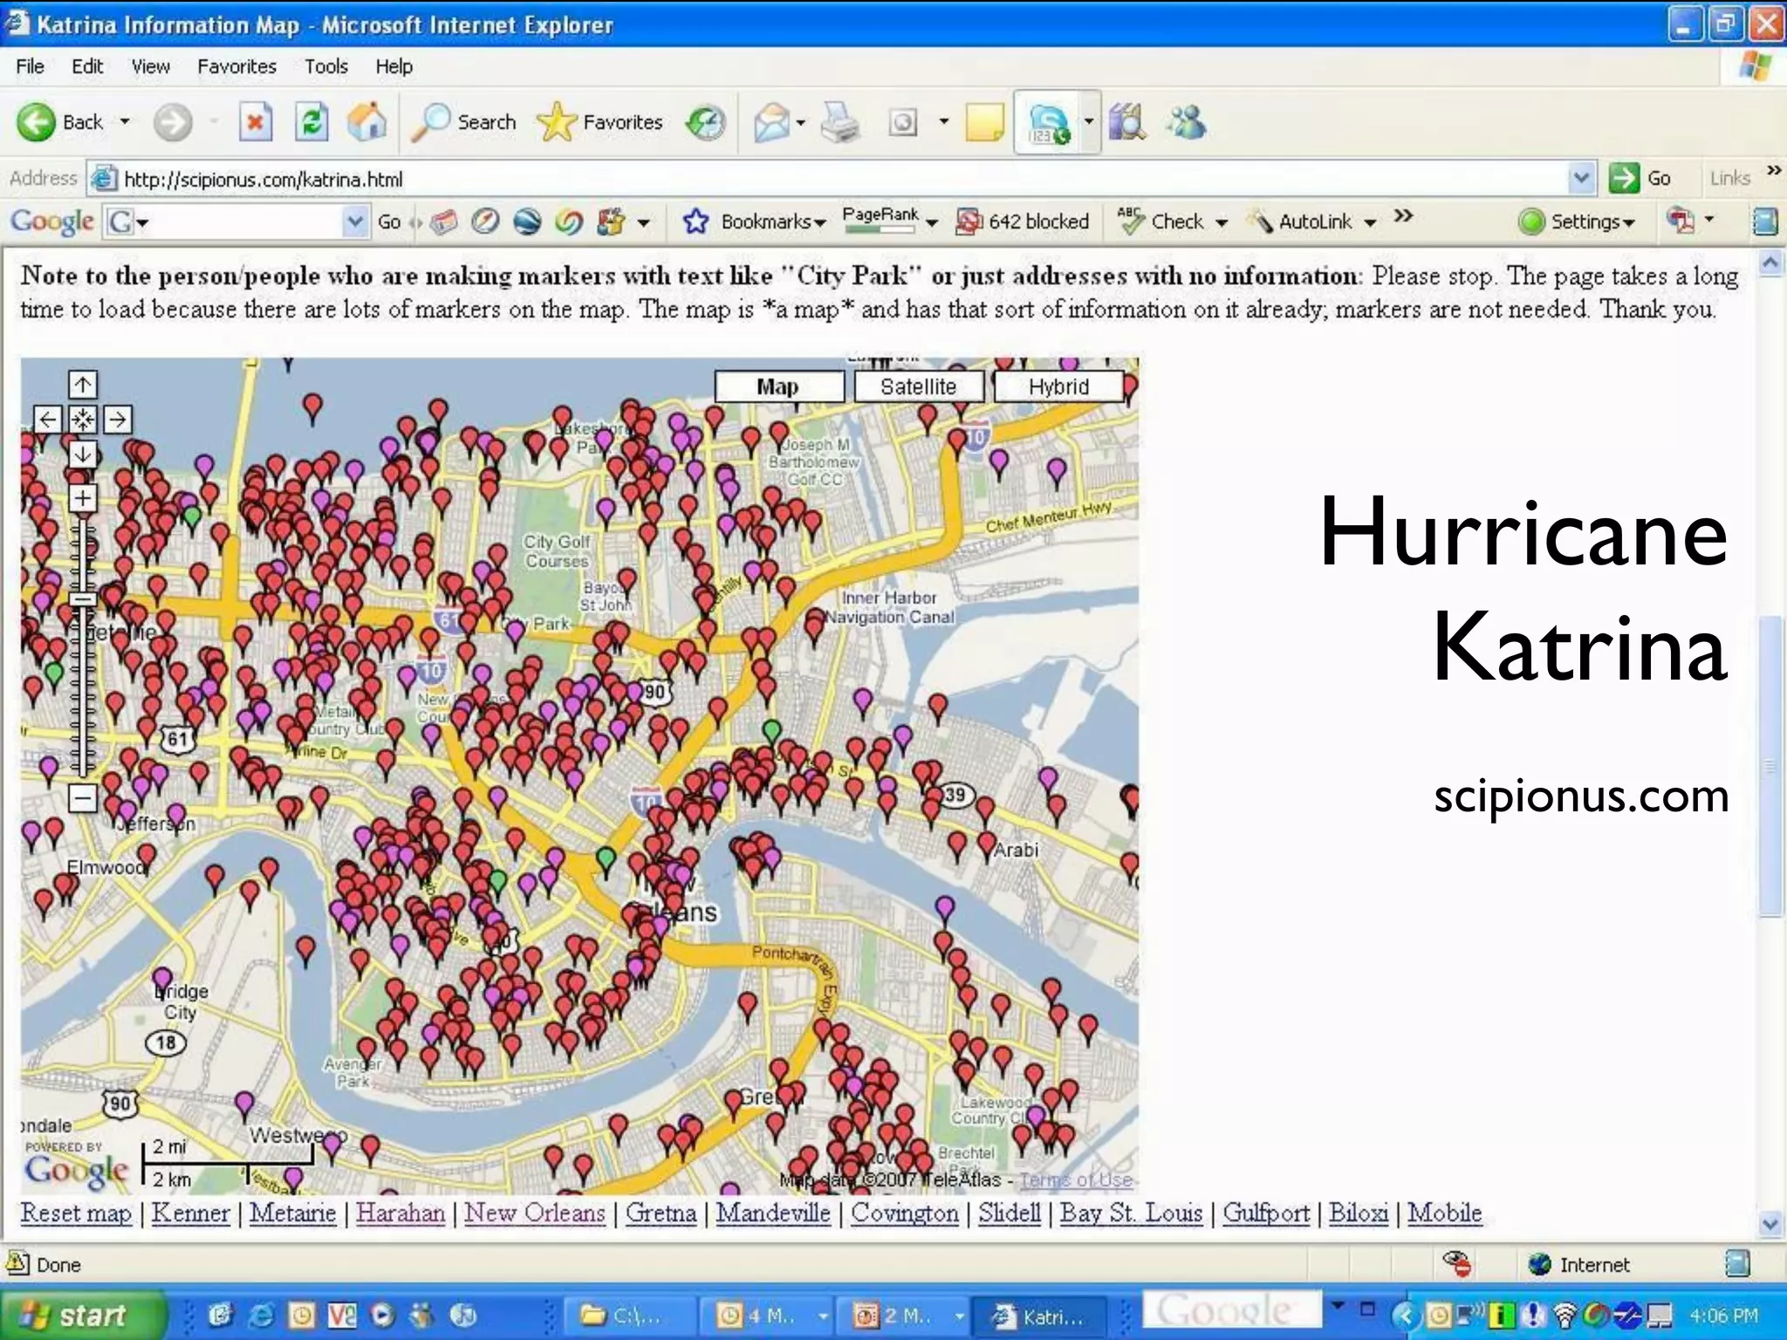Pan the map right

pyautogui.click(x=118, y=420)
